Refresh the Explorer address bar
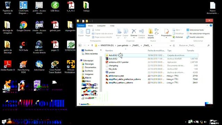This screenshot has height=125, width=222. point(174,45)
